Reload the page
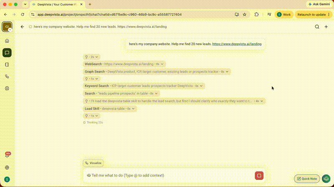334x187 pixels. [23, 15]
